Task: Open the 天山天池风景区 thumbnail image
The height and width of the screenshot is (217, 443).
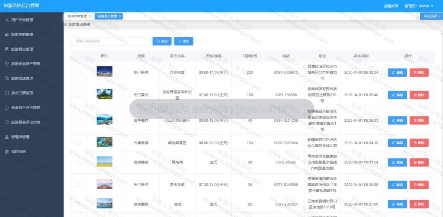Action: pos(105,120)
